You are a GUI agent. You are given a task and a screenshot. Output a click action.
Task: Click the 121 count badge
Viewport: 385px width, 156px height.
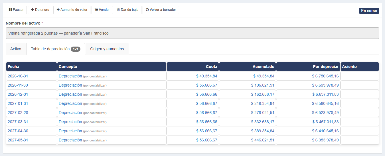(76, 49)
